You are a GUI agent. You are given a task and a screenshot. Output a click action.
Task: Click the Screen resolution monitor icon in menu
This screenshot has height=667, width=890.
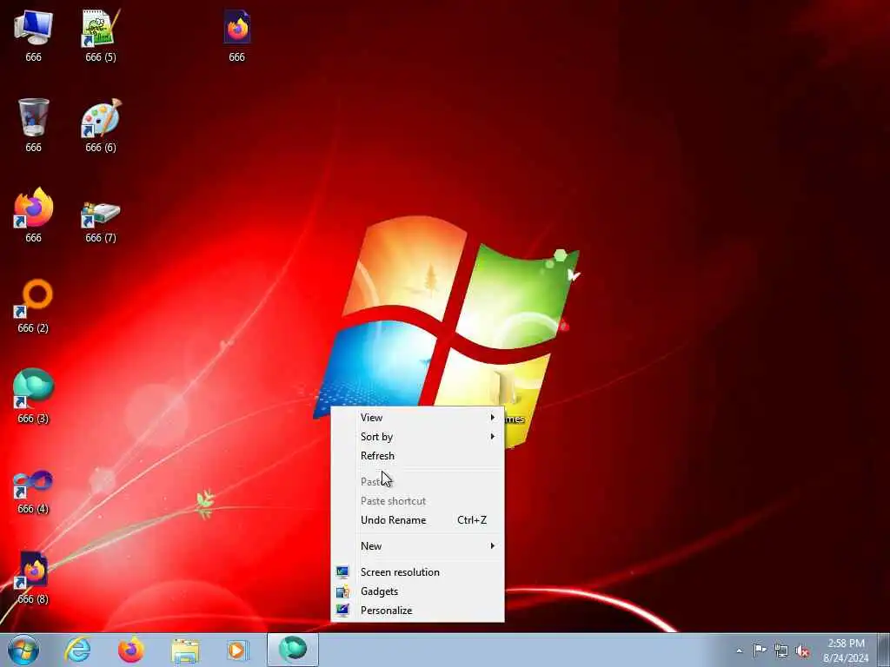click(x=342, y=571)
